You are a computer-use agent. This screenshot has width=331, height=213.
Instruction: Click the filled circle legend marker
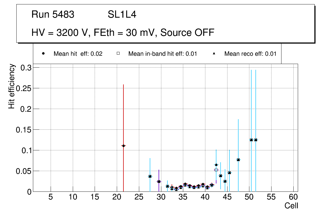click(x=43, y=54)
